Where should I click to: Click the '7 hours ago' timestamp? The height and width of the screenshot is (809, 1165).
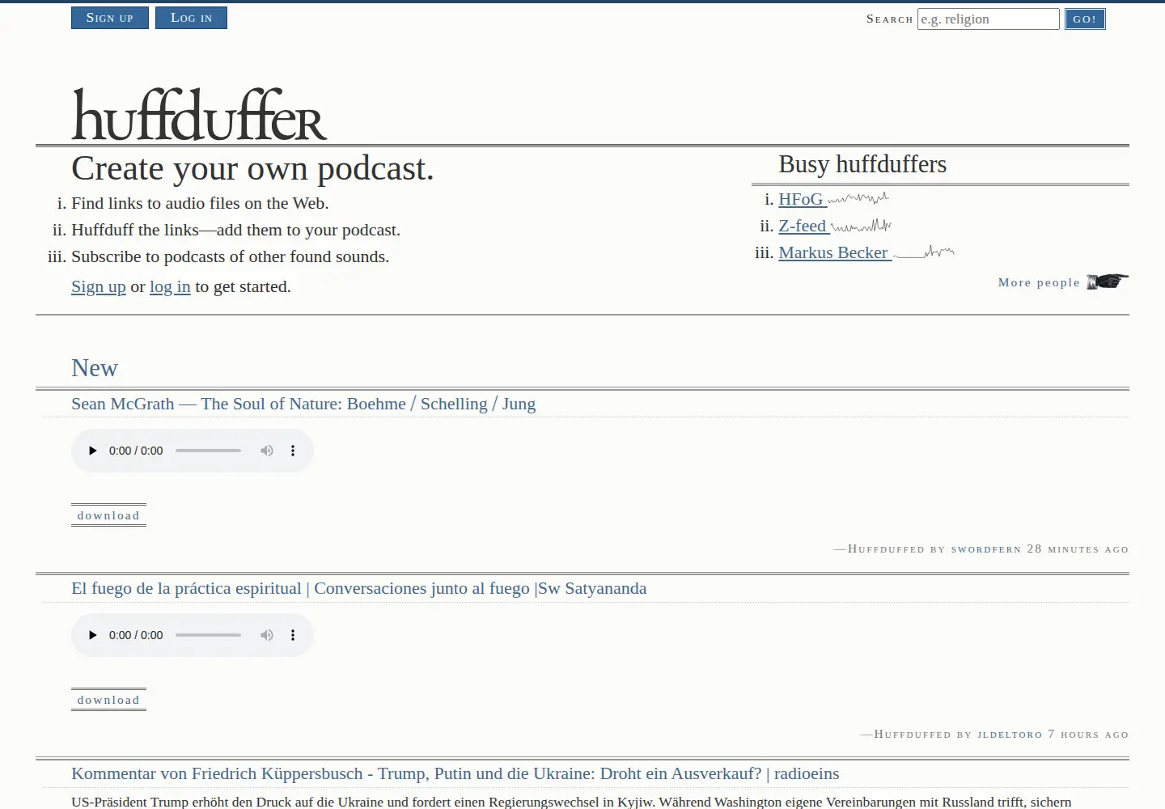point(1088,735)
